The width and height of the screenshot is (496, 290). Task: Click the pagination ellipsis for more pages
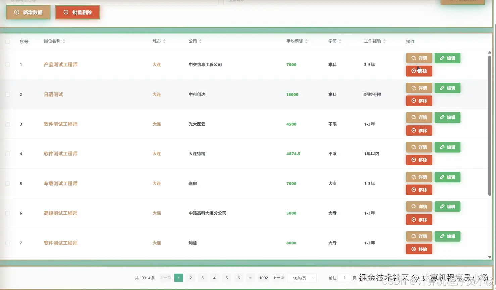click(250, 278)
